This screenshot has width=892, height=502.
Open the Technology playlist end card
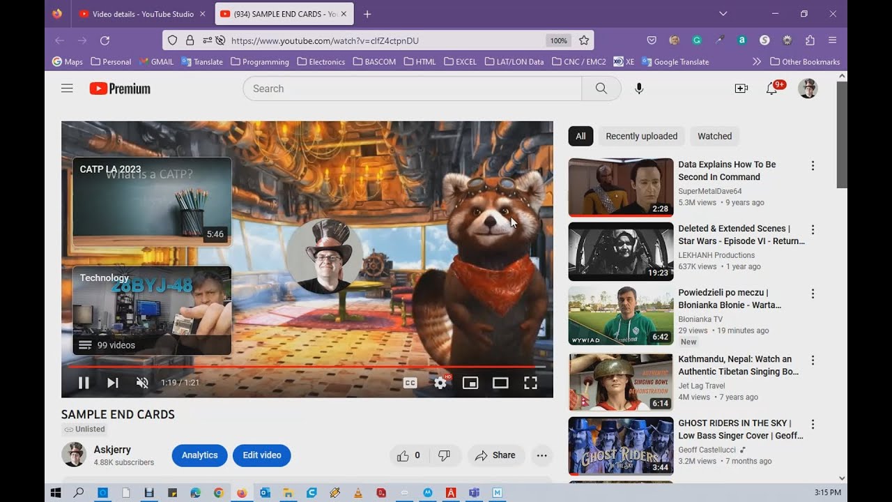pyautogui.click(x=152, y=310)
